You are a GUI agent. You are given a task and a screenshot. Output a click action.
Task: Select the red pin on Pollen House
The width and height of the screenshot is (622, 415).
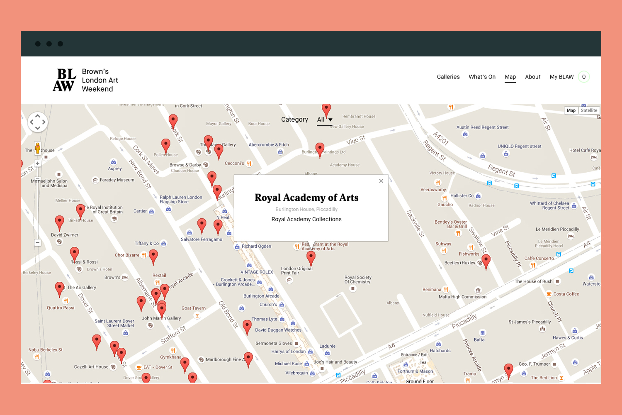166,146
